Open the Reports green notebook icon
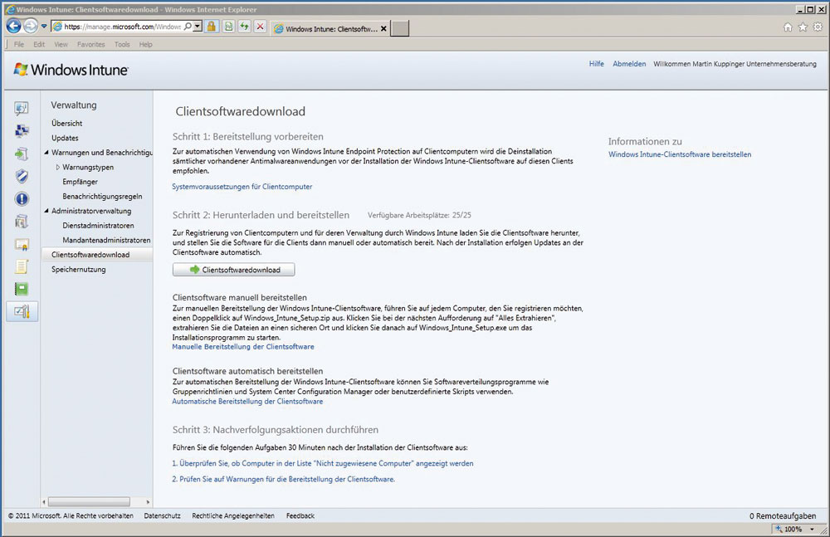830x537 pixels. [22, 289]
